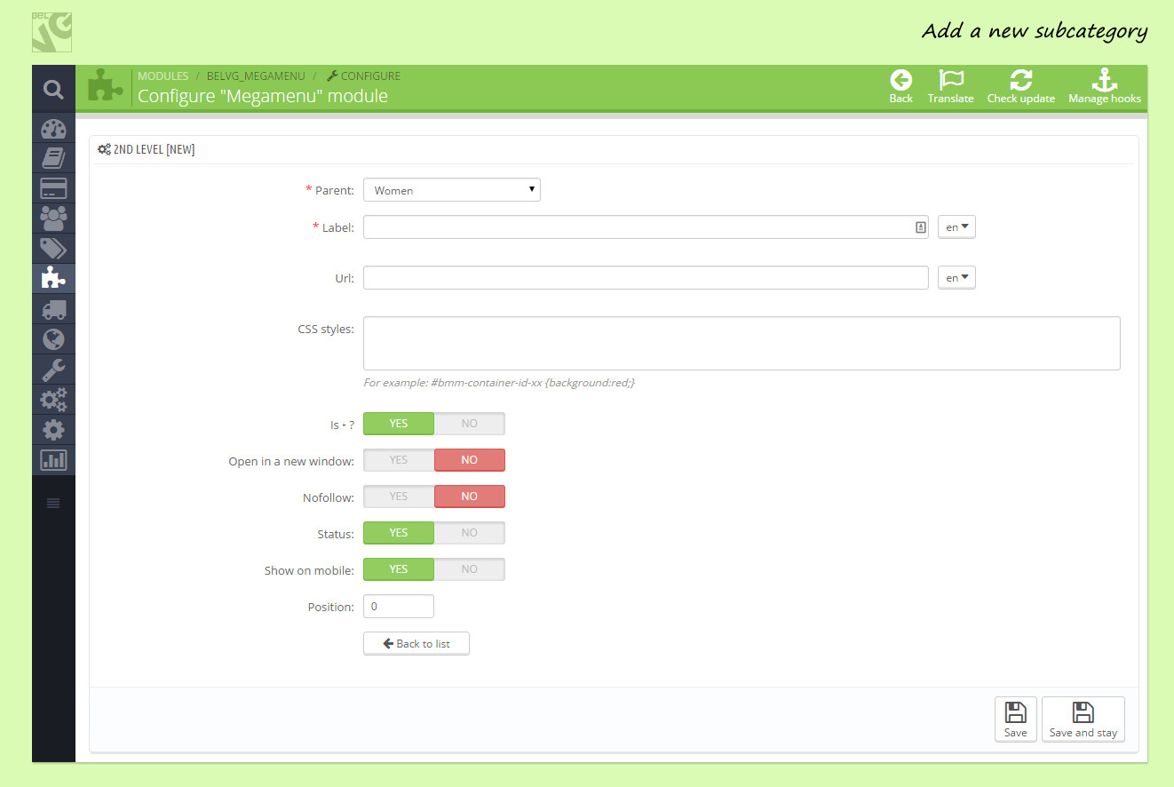Click the search magnifier icon in sidebar
Screen dimensions: 1174x787
coord(53,89)
